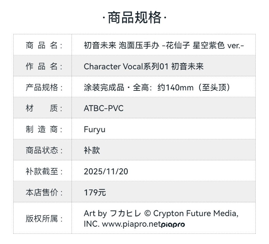
Task: Click the ATBC-PVC material value
Action: pyautogui.click(x=104, y=108)
